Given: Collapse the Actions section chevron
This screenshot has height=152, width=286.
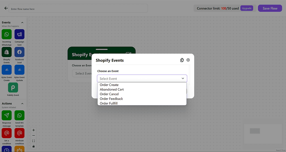Looking at the screenshot, I should coord(22,104).
